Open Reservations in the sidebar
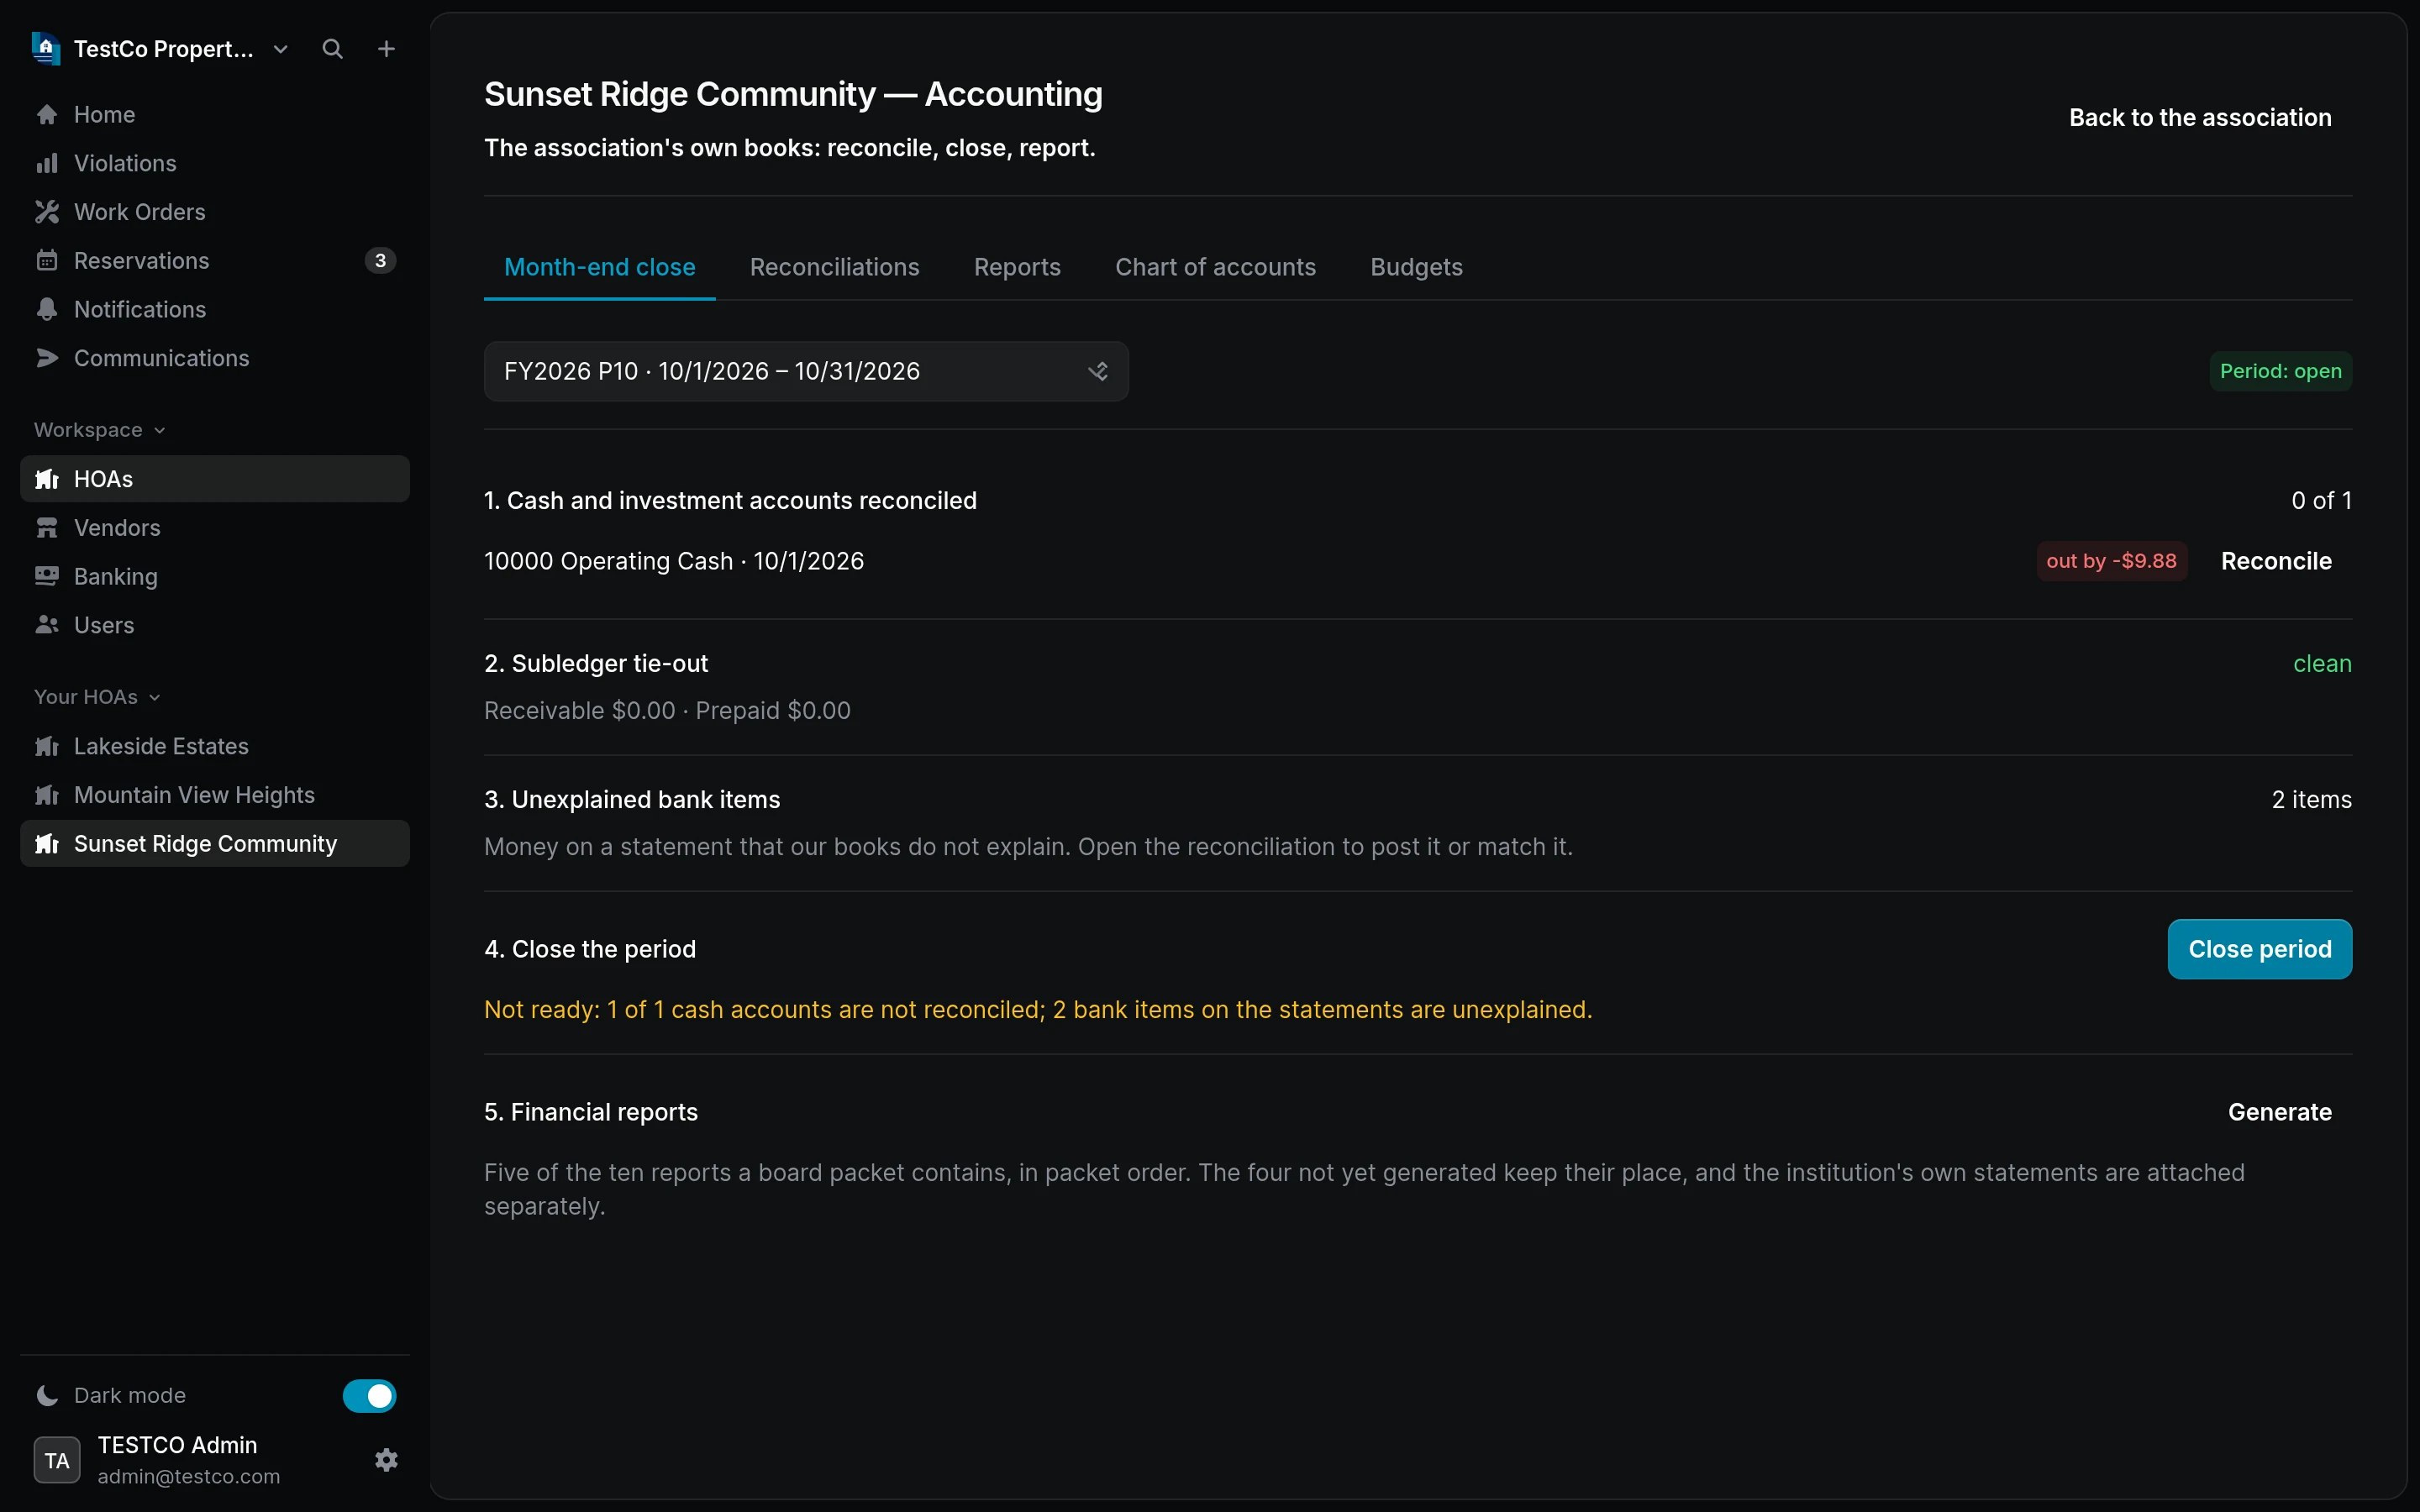 pos(215,261)
